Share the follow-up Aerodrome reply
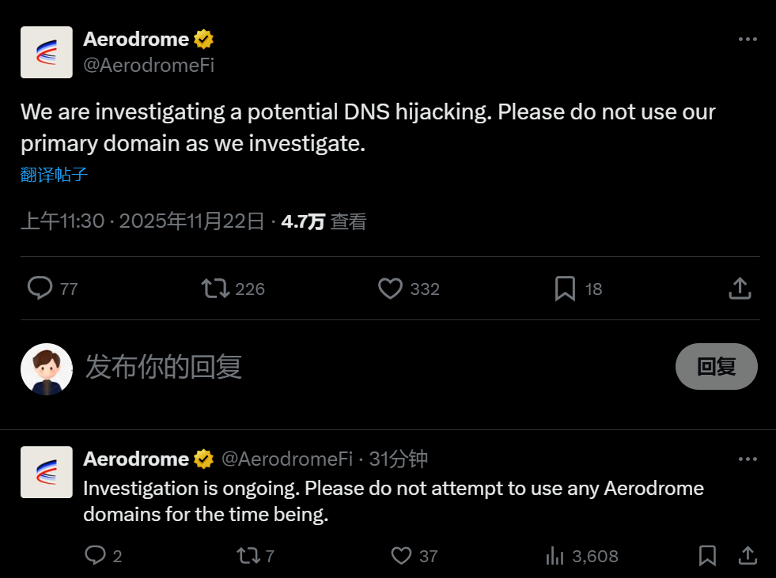Image resolution: width=776 pixels, height=578 pixels. [746, 556]
